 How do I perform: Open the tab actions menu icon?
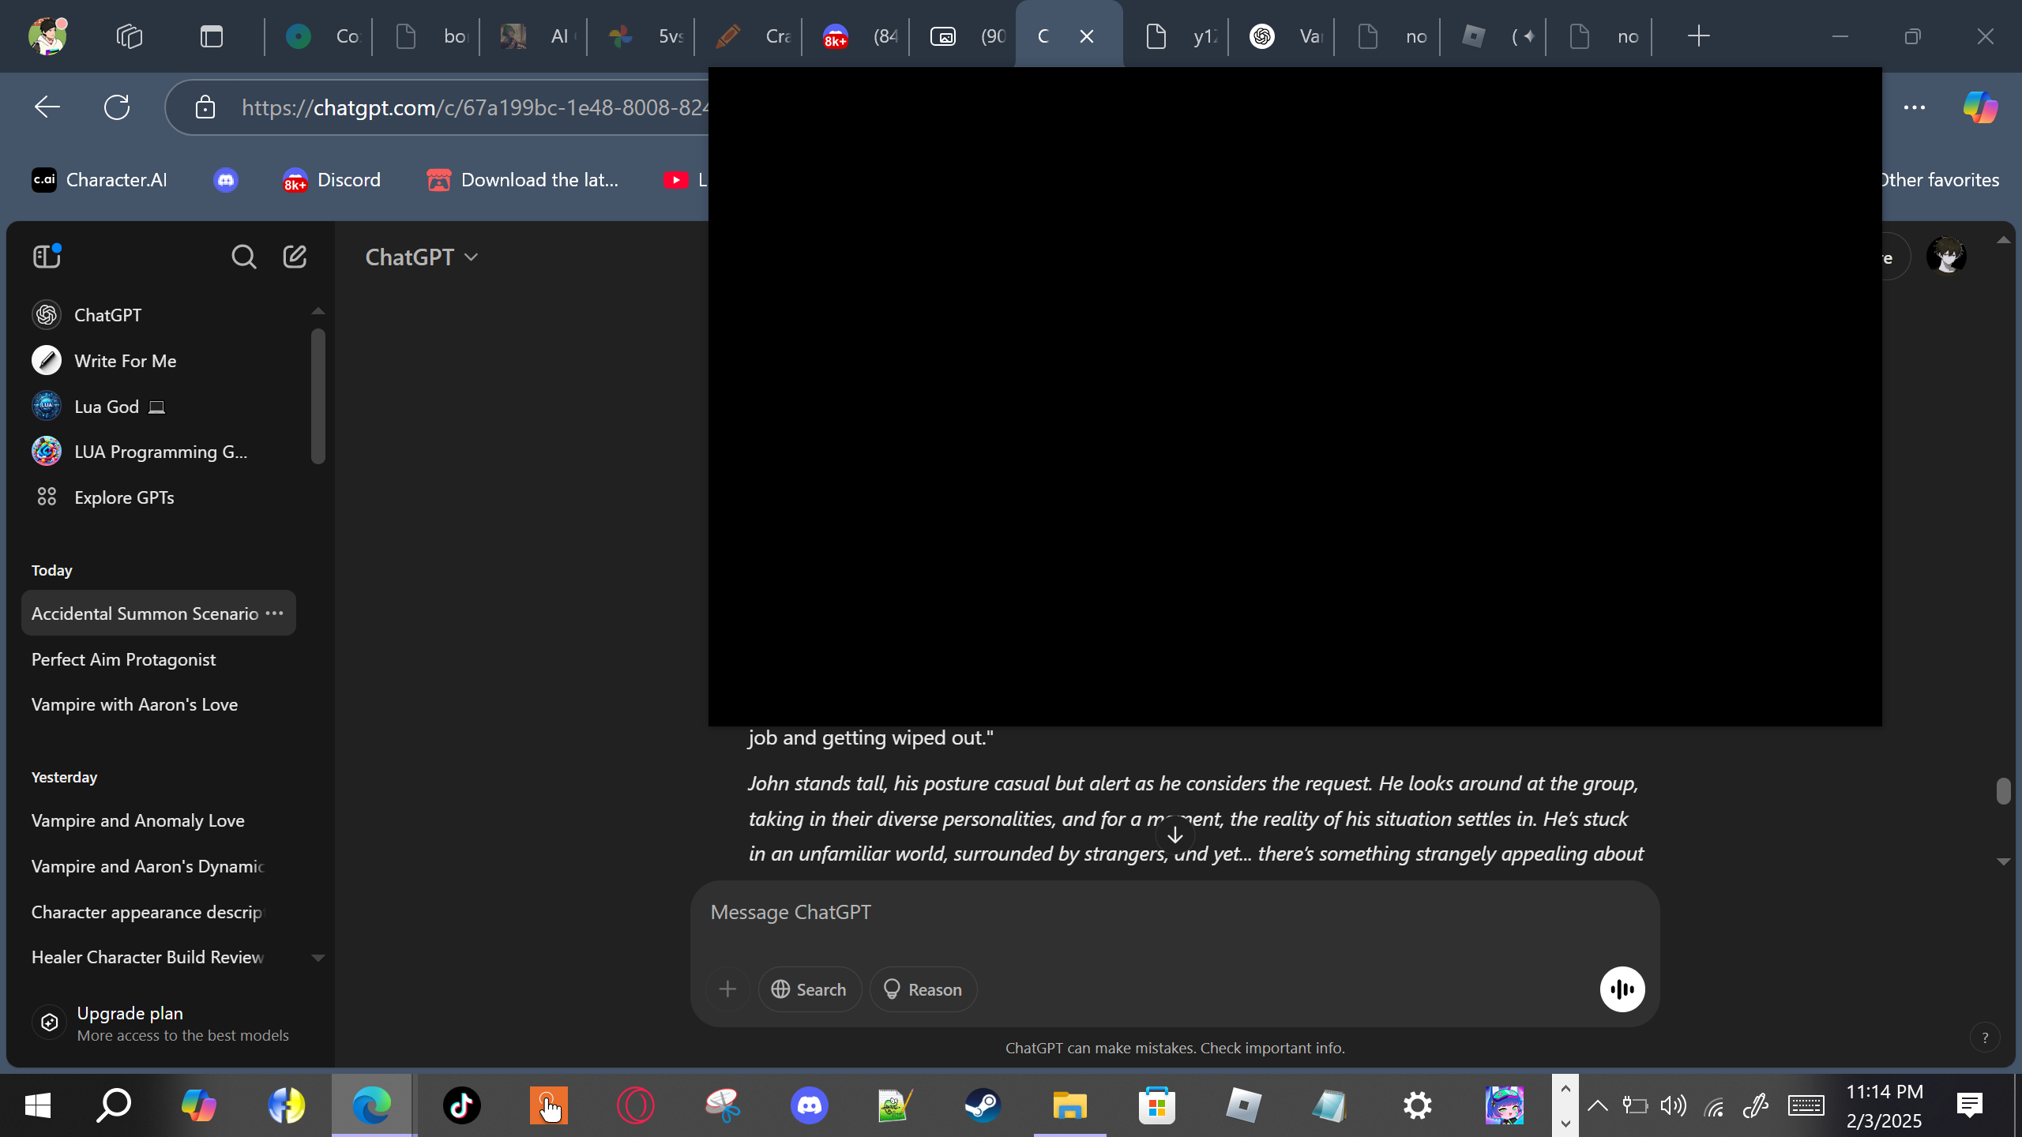click(212, 36)
